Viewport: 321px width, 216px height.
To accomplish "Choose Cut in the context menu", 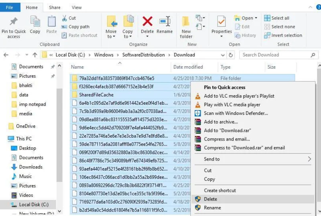I will [x=253, y=171].
